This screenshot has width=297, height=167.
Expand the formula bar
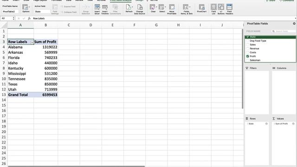(295, 19)
